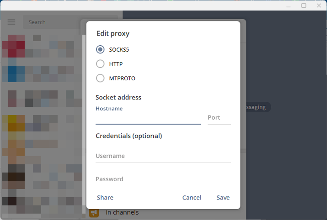Click the megaphone channels icon
327x220 pixels.
pyautogui.click(x=94, y=213)
